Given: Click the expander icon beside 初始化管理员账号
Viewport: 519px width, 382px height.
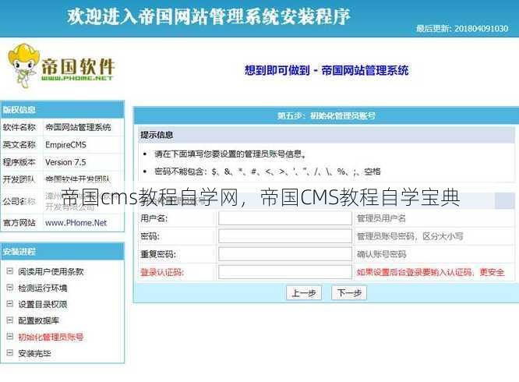Looking at the screenshot, I should pyautogui.click(x=10, y=337).
